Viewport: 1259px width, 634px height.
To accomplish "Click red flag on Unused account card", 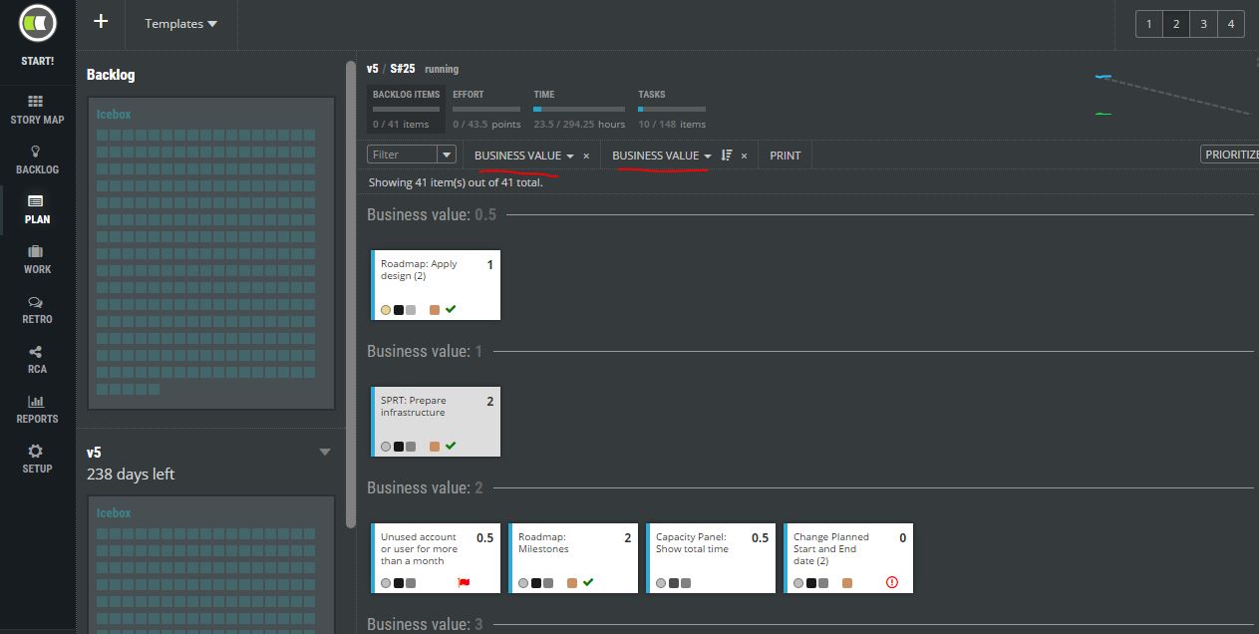I will click(x=464, y=583).
